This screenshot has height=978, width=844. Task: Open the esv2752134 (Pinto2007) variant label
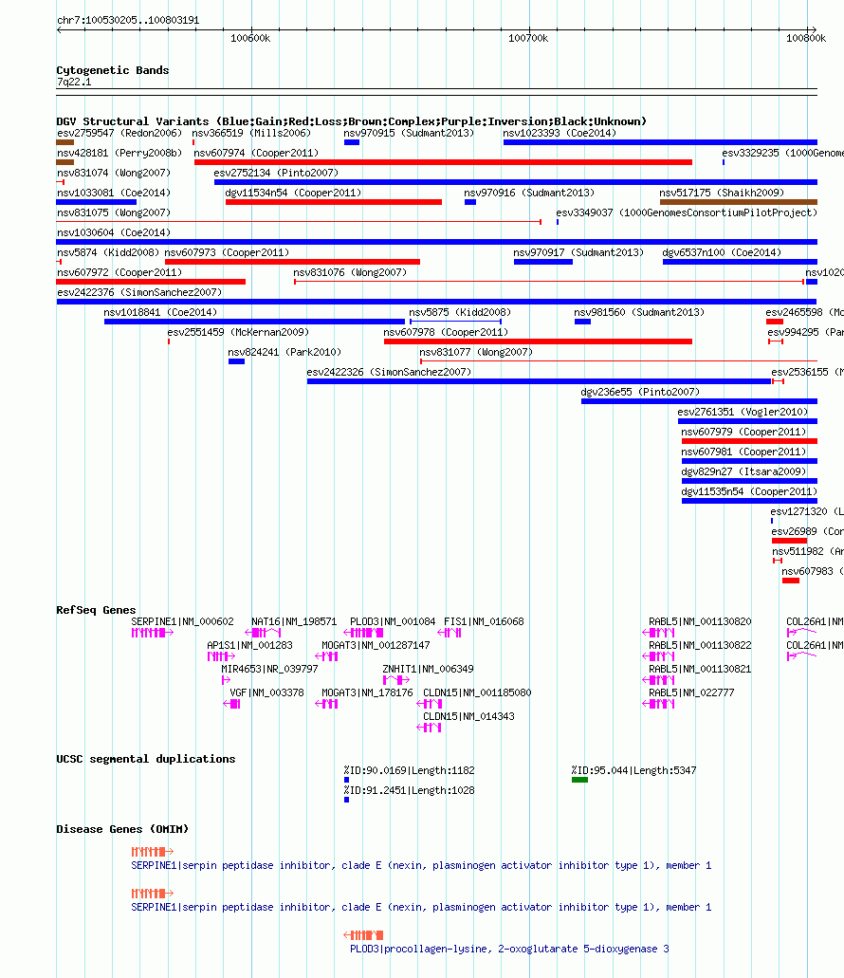tap(276, 173)
